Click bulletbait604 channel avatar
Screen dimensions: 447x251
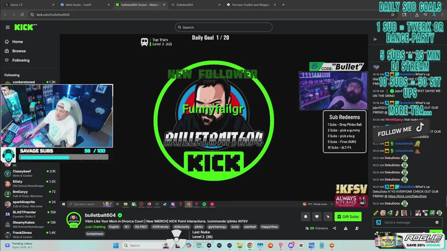74,220
